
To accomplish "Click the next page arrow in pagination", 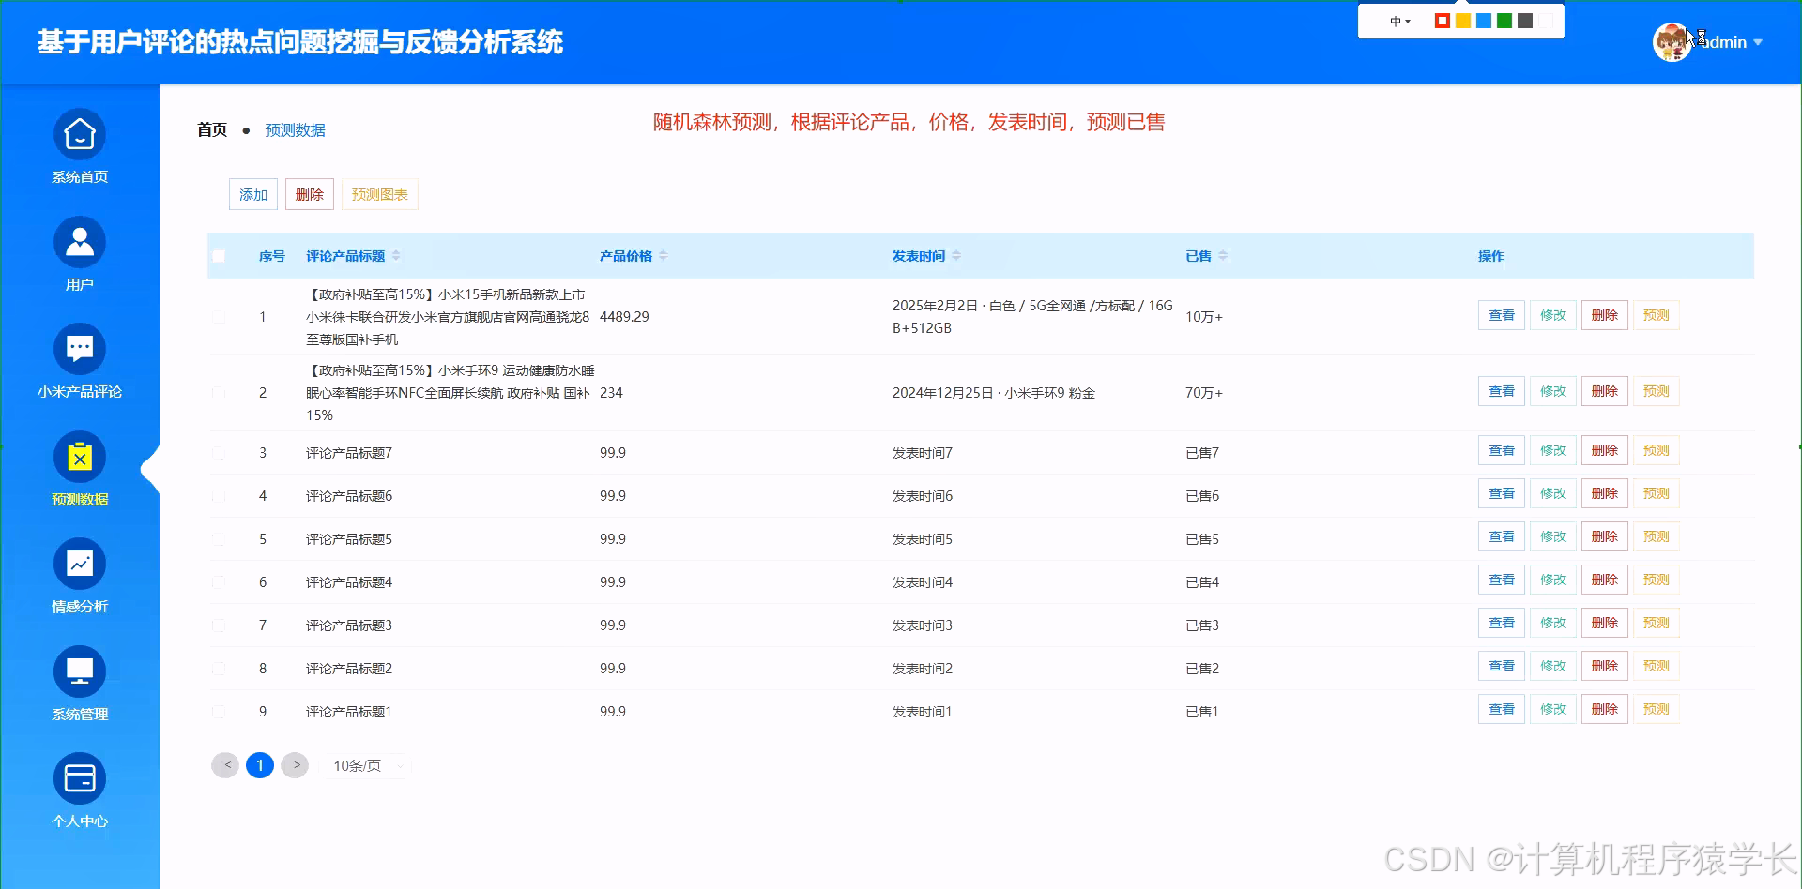I will pos(295,765).
